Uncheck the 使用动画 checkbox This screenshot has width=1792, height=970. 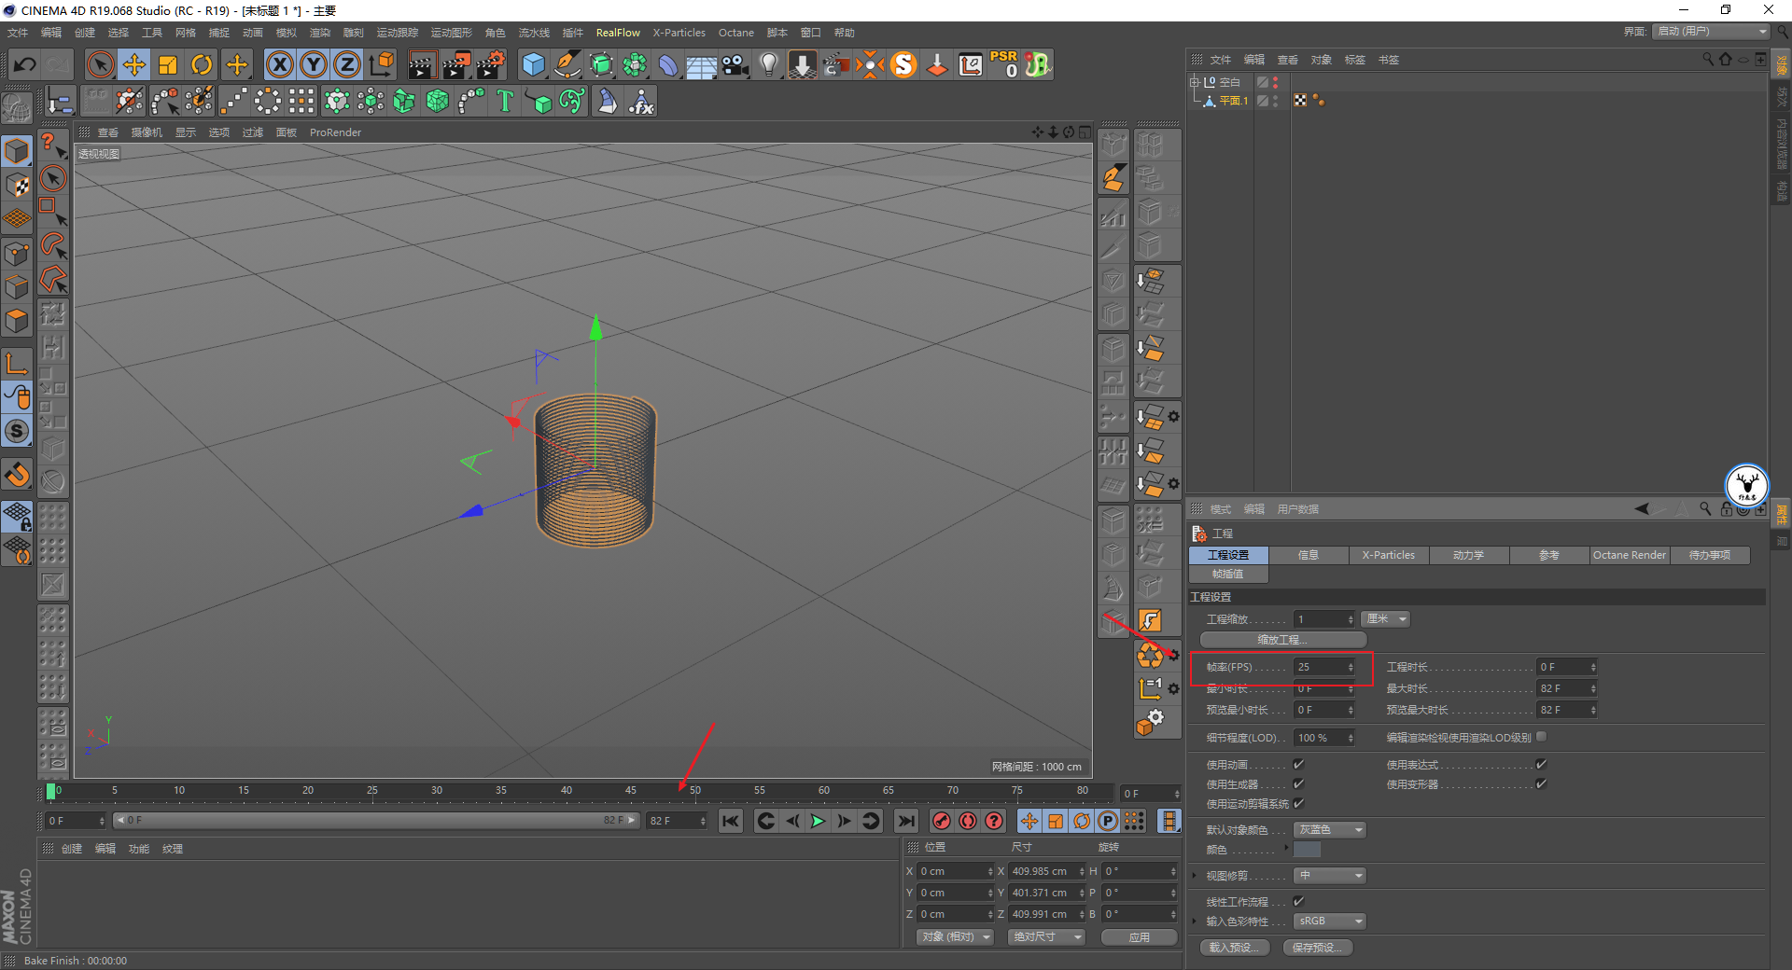click(x=1298, y=765)
